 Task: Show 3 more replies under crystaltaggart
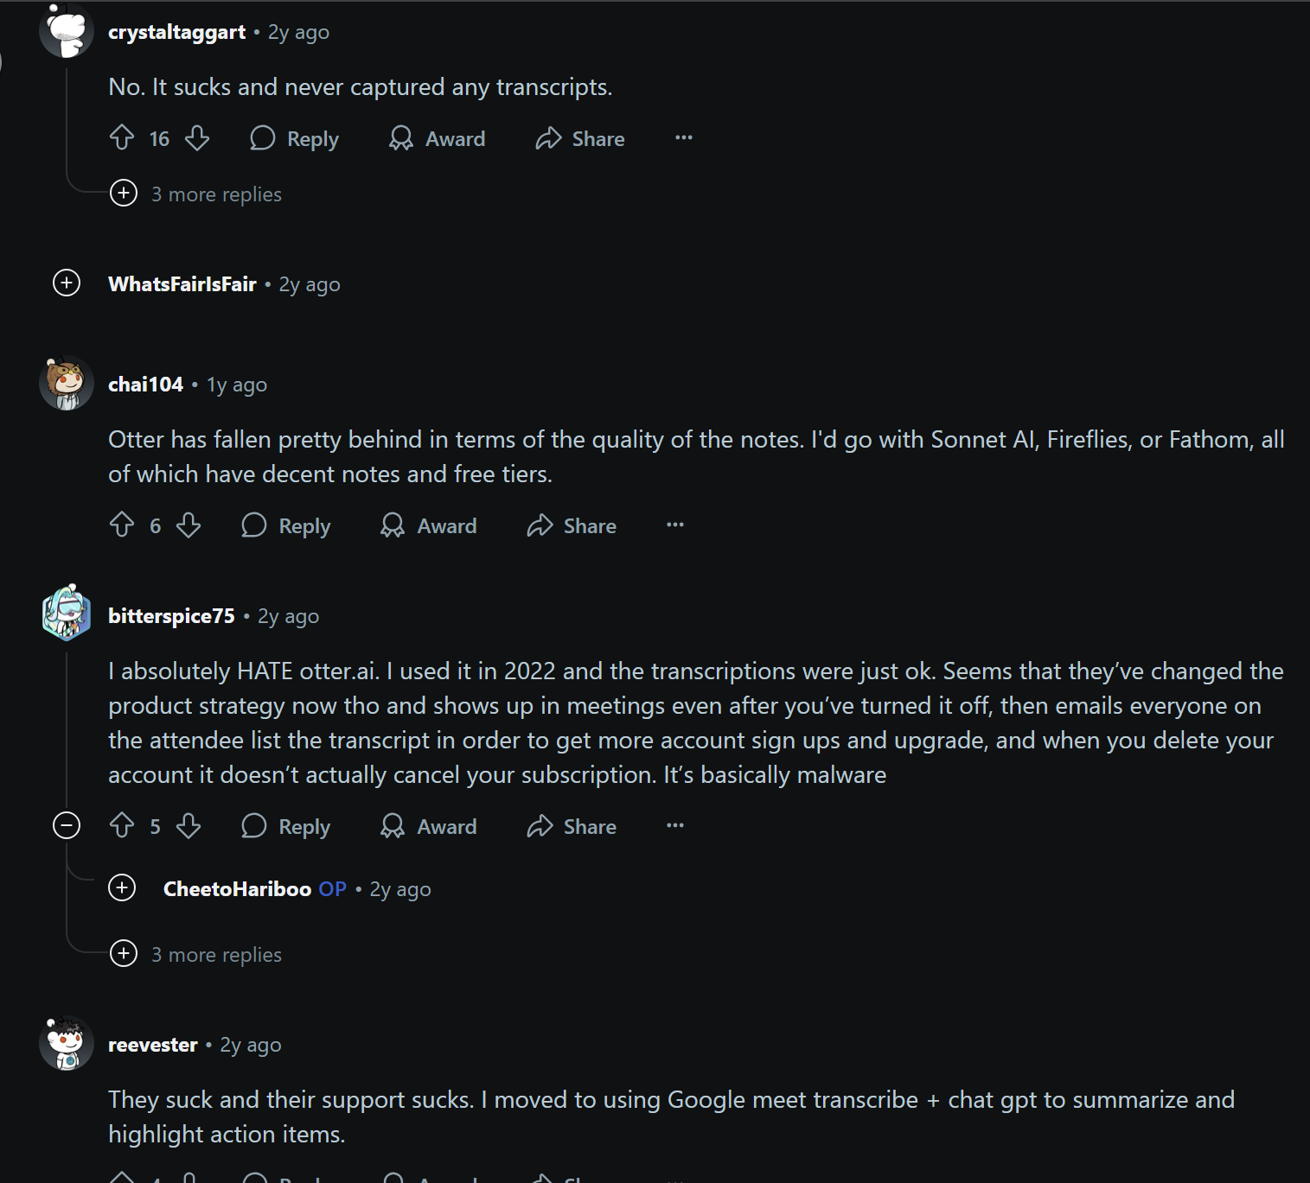point(124,194)
